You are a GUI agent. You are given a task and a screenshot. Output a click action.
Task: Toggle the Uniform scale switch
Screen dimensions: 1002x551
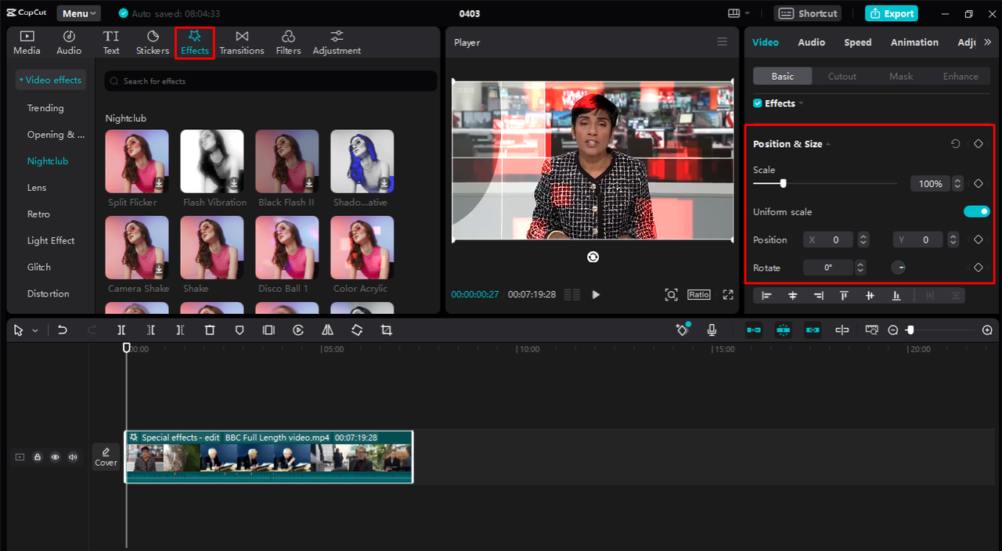976,211
